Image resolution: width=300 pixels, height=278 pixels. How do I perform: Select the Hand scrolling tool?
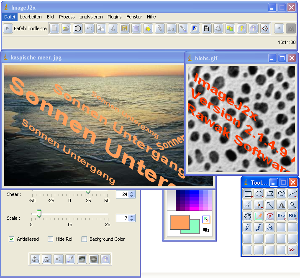[x=248, y=216]
